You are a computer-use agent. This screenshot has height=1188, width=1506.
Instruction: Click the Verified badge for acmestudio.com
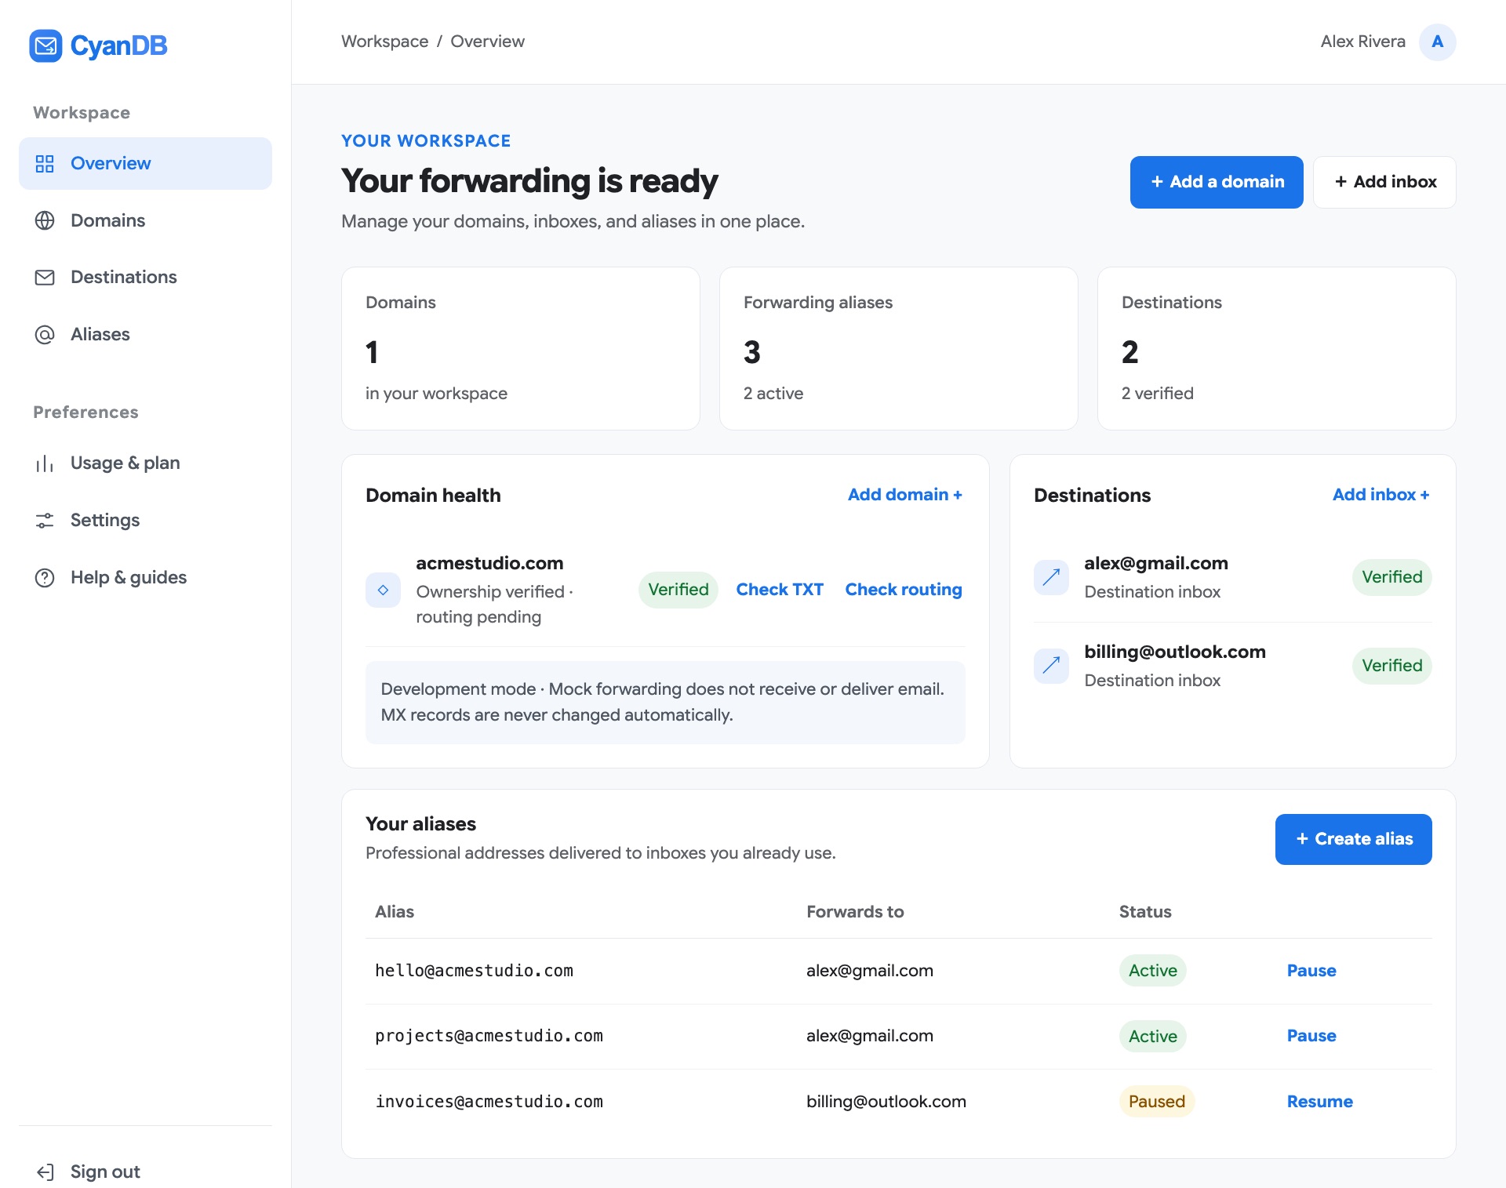pos(678,590)
